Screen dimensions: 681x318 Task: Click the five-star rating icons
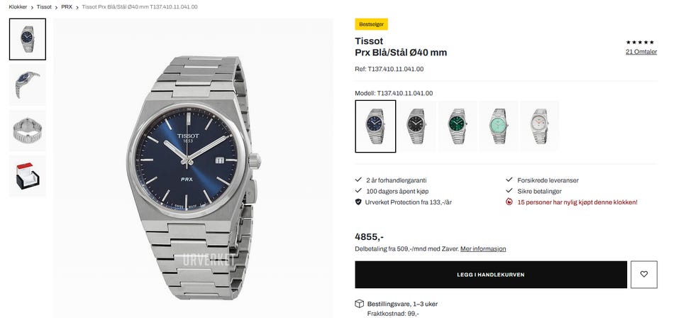[640, 42]
